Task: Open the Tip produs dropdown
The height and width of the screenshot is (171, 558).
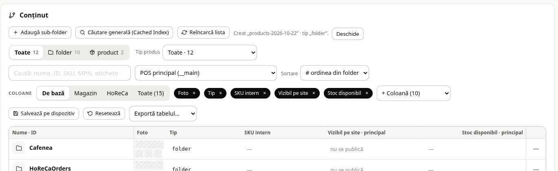Action: tap(209, 53)
